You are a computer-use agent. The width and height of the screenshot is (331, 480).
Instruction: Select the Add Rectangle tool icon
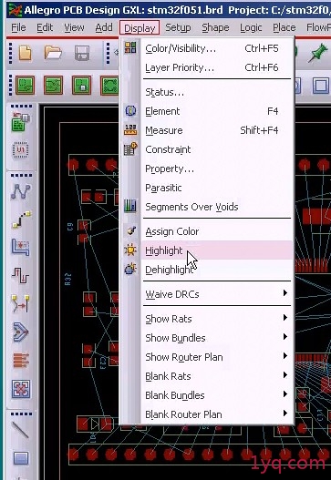pyautogui.click(x=21, y=458)
